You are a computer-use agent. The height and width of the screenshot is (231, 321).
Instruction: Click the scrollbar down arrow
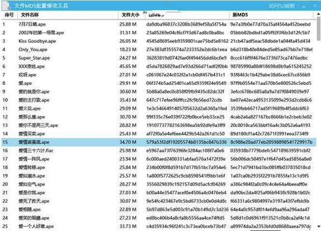pyautogui.click(x=319, y=226)
